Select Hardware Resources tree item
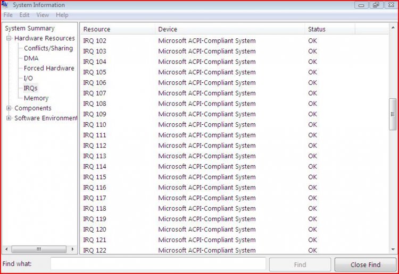Viewport: 399px width, 274px height. pyautogui.click(x=45, y=38)
